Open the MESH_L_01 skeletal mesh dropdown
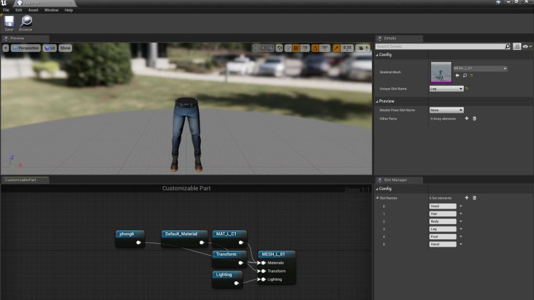This screenshot has width=534, height=300. coord(480,69)
